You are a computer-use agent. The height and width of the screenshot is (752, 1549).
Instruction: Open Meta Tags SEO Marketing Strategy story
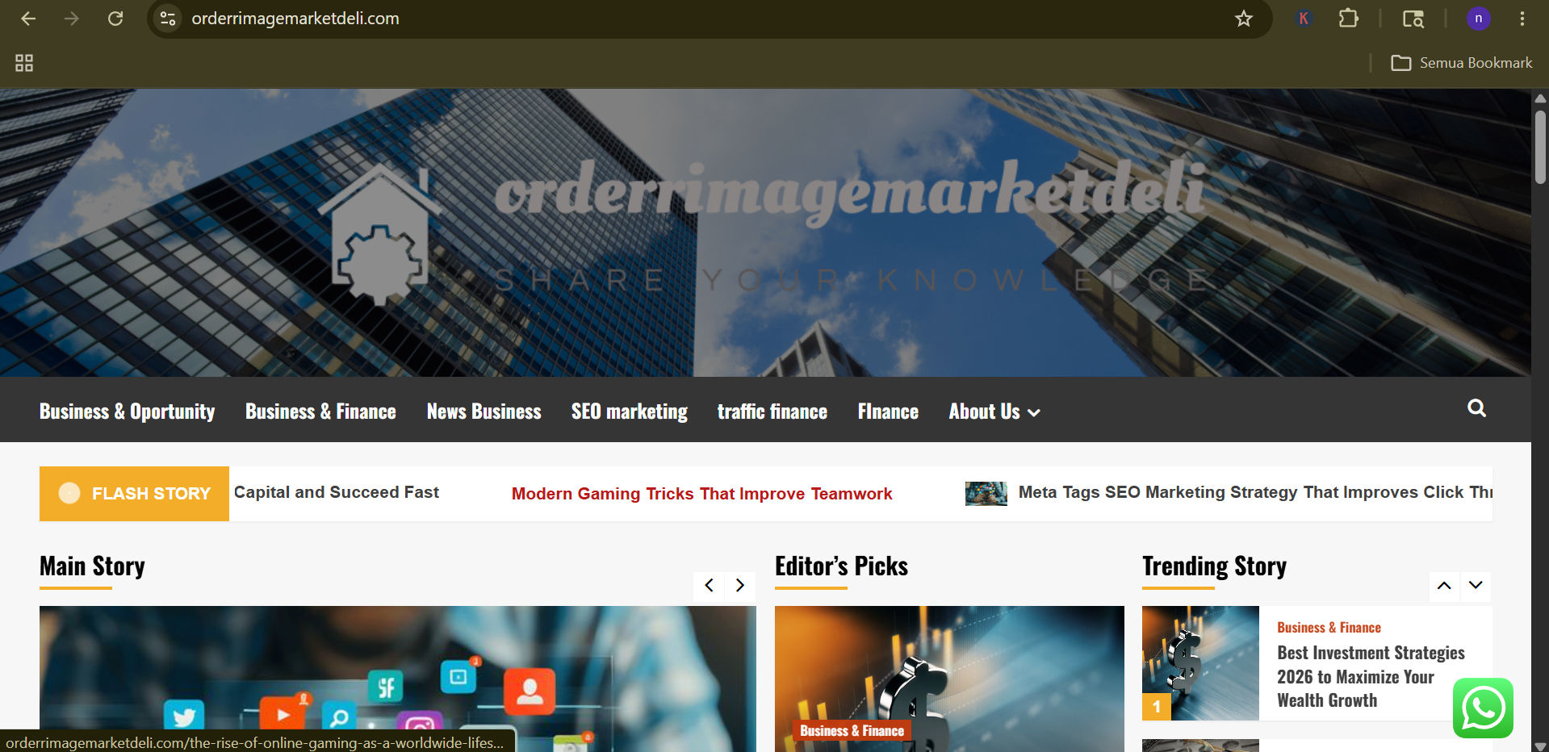1255,492
